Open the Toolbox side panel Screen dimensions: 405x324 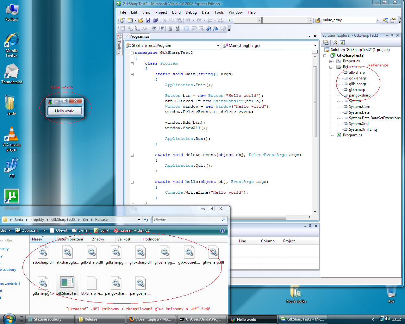[x=119, y=44]
